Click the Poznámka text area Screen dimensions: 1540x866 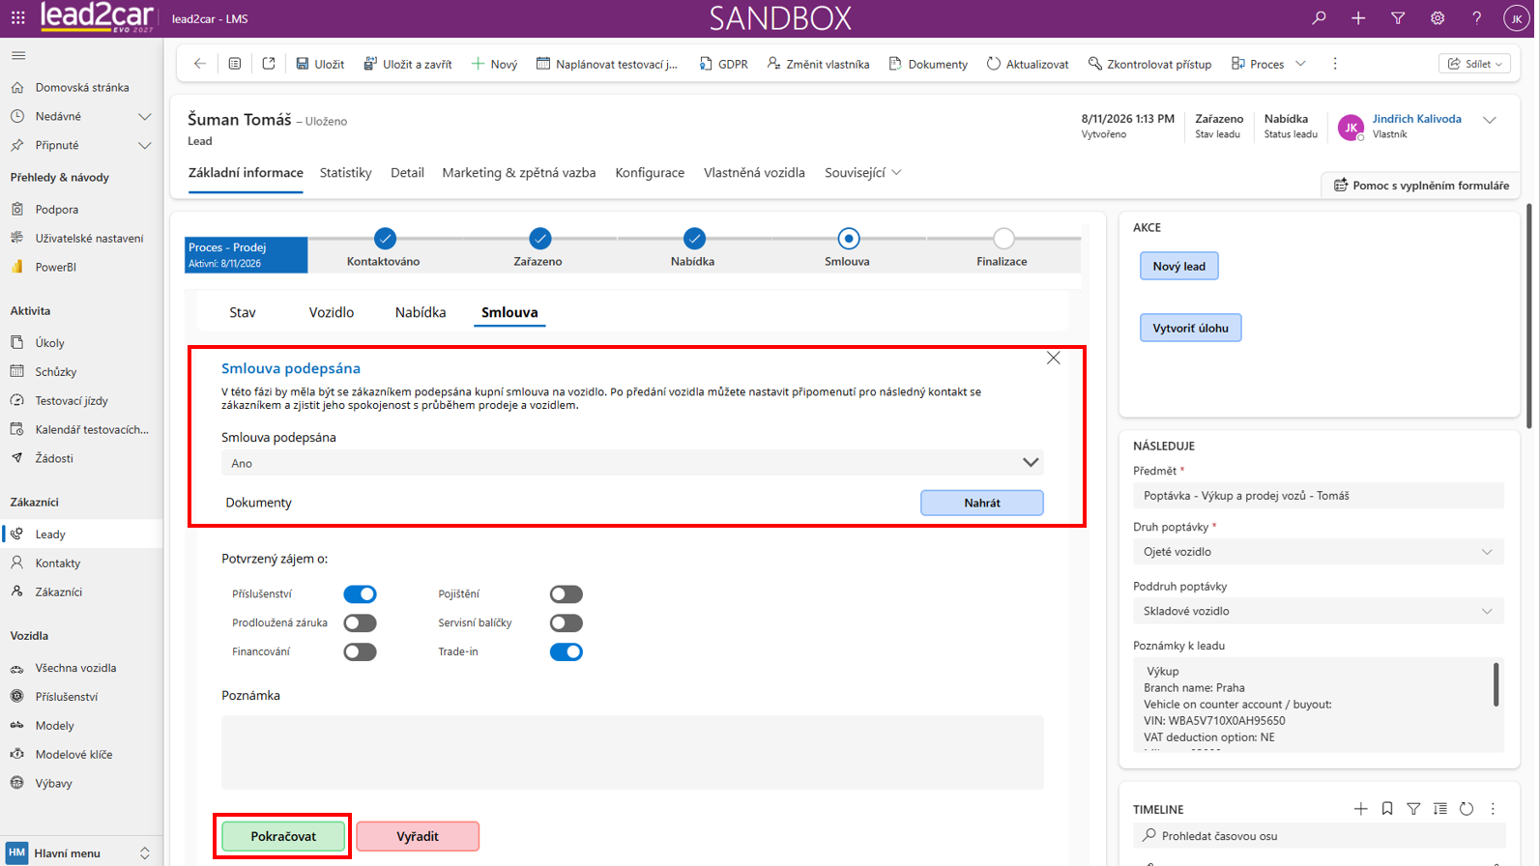pos(632,753)
